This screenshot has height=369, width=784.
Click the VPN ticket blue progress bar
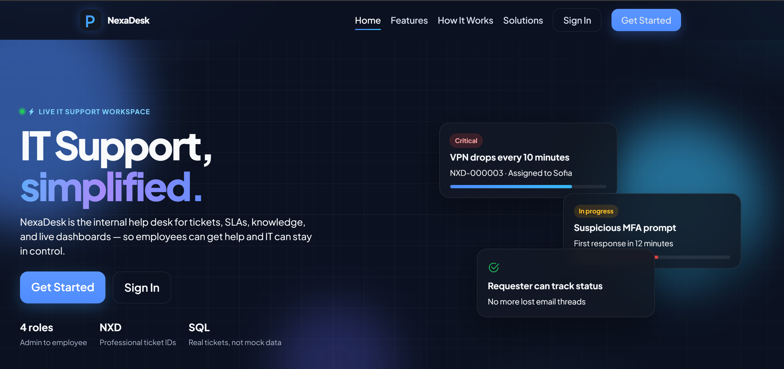click(x=528, y=187)
